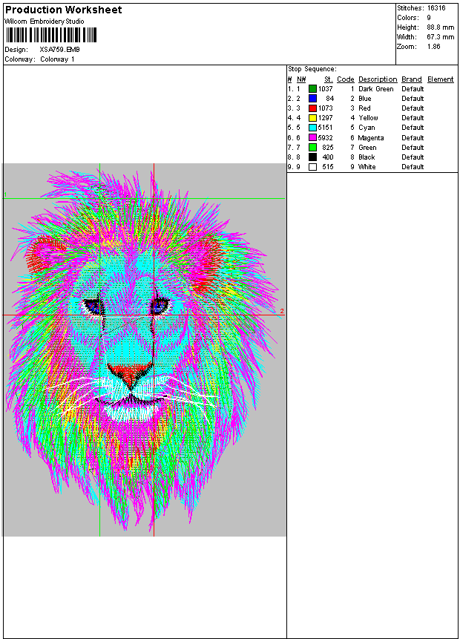Click the Colors value '9'
The width and height of the screenshot is (460, 639).
click(429, 18)
